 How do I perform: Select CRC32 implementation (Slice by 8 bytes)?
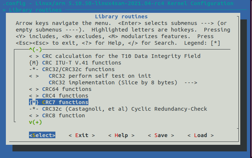click(113, 82)
